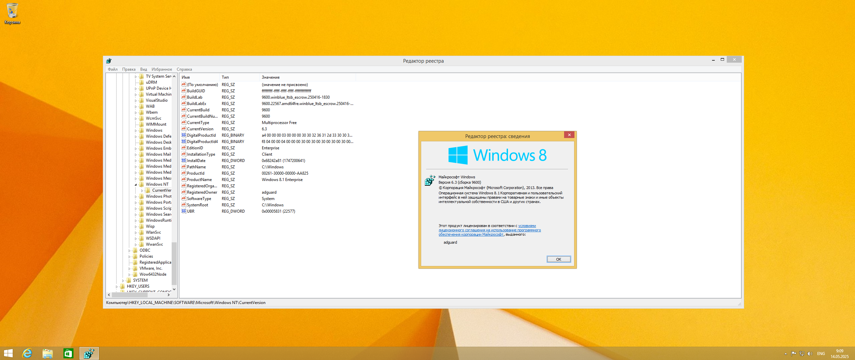
Task: Click the CurrentVersion folder icon
Action: pyautogui.click(x=148, y=190)
